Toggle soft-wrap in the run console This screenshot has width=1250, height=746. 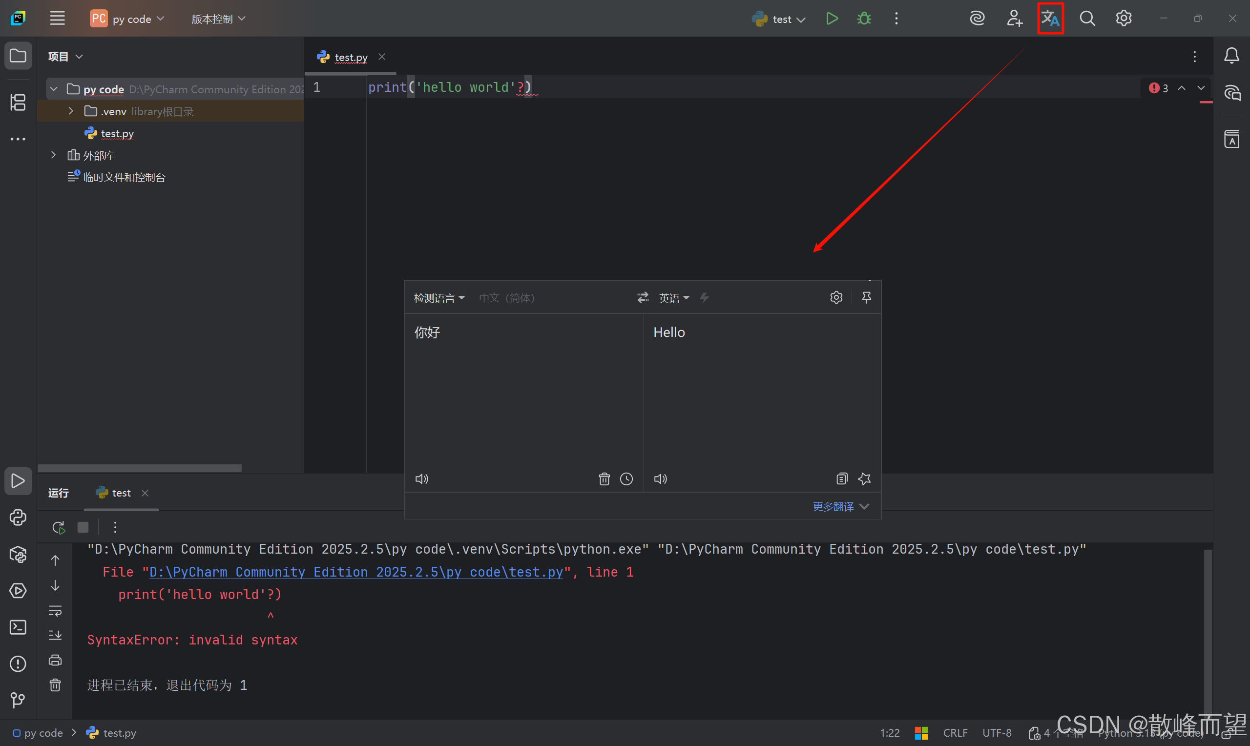click(x=55, y=610)
